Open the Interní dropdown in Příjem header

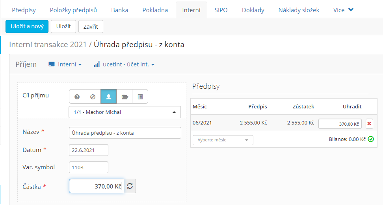(x=65, y=64)
